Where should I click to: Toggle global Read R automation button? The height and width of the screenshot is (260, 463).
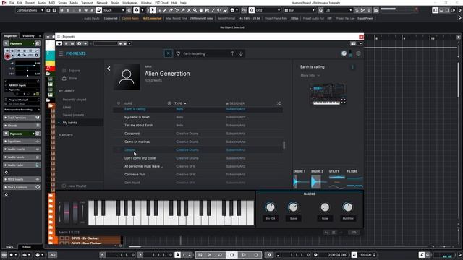[80, 10]
